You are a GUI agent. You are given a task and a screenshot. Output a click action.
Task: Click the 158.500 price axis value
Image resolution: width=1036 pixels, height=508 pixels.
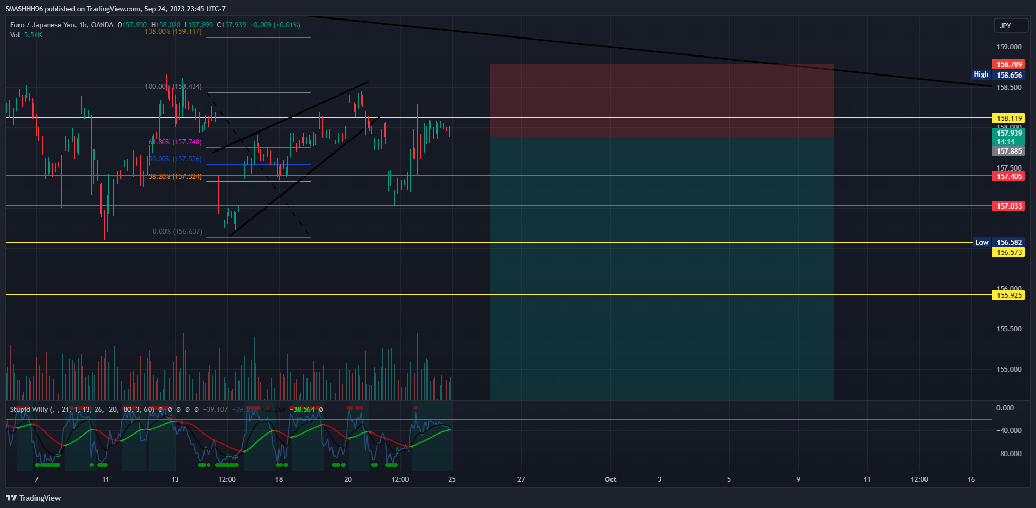pyautogui.click(x=1009, y=87)
